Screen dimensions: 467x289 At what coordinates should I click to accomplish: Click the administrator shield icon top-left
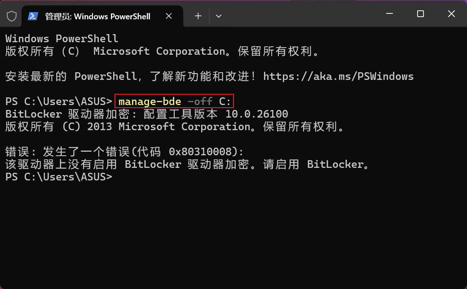[x=11, y=16]
